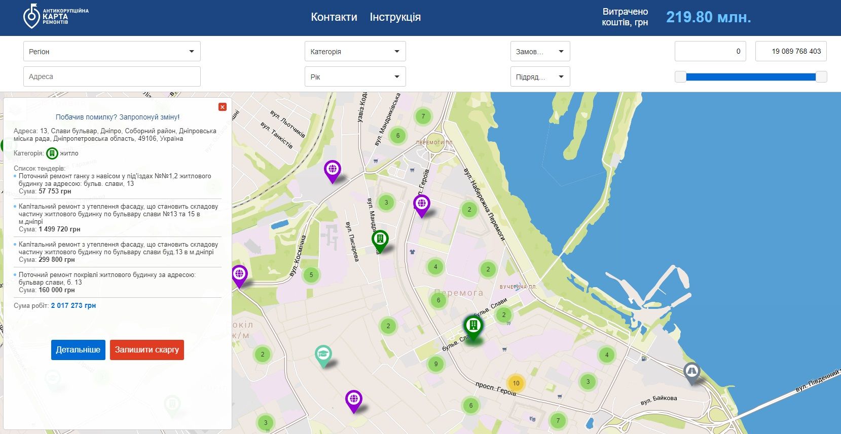841x434 pixels.
Task: Click the Адреса input field
Action: (x=112, y=76)
